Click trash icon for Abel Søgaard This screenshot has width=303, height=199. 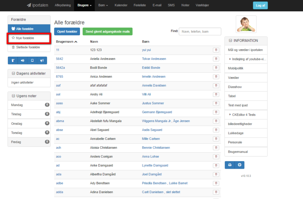pos(216,130)
